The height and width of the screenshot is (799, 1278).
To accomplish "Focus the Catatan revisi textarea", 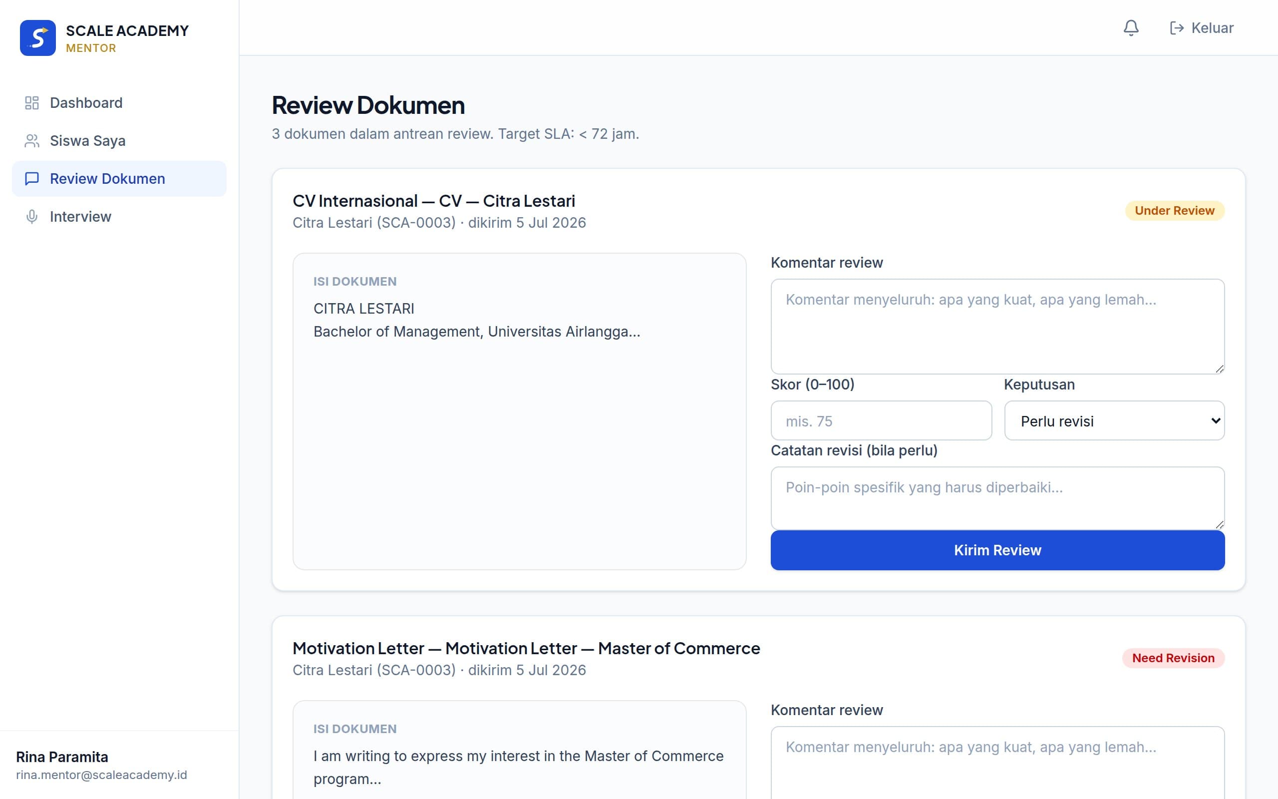I will click(997, 498).
